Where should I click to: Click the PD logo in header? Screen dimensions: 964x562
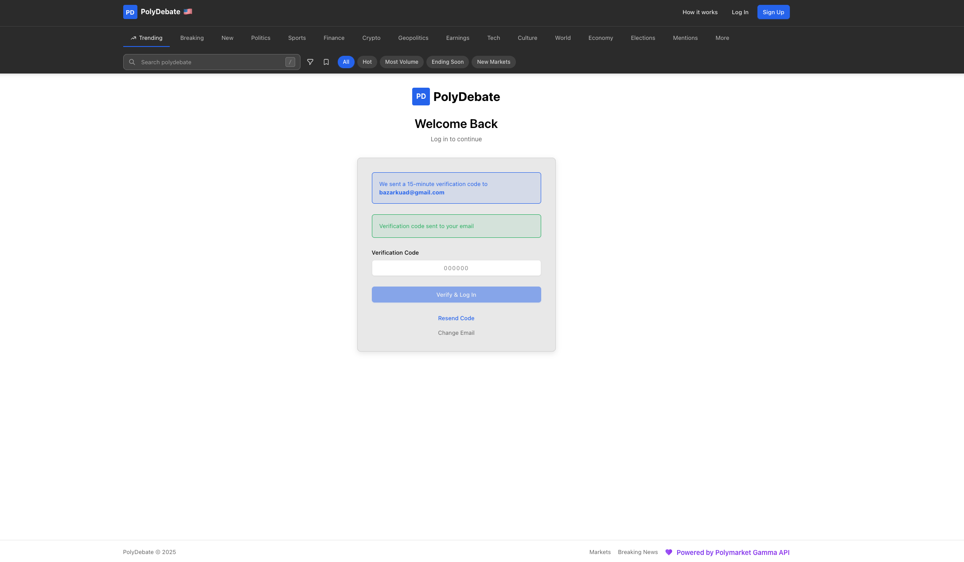click(130, 12)
